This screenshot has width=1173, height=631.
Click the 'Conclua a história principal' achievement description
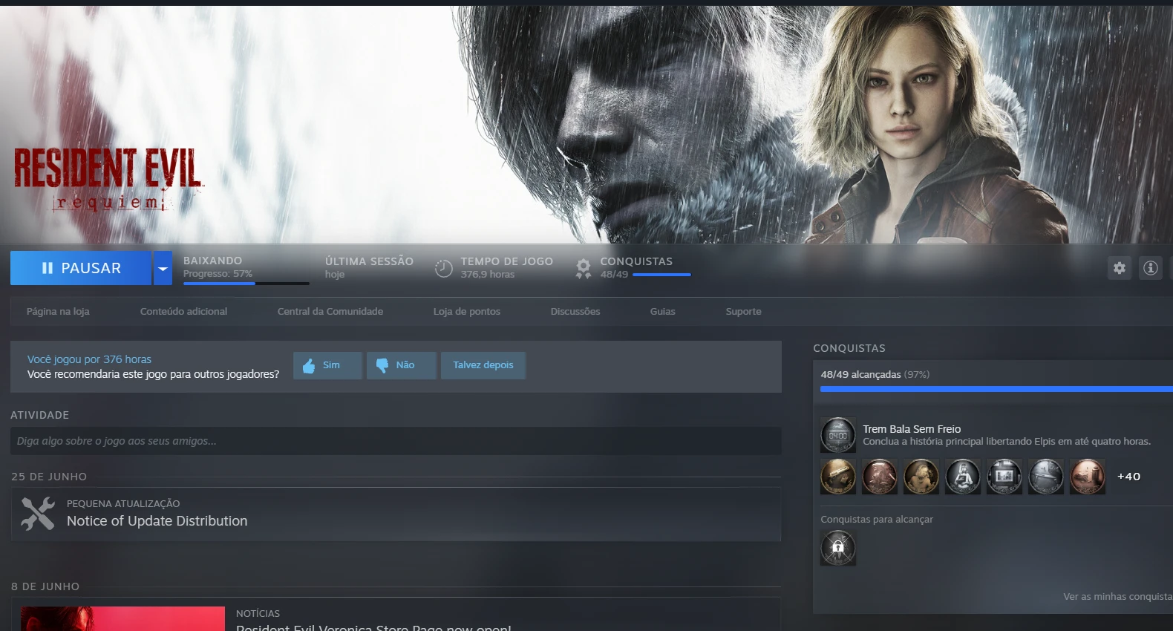tap(1007, 442)
